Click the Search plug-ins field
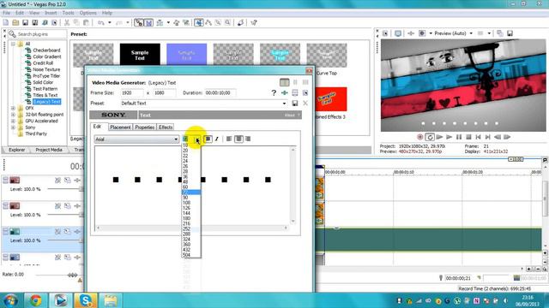Screen dimensions: 549x308 tap(41, 34)
